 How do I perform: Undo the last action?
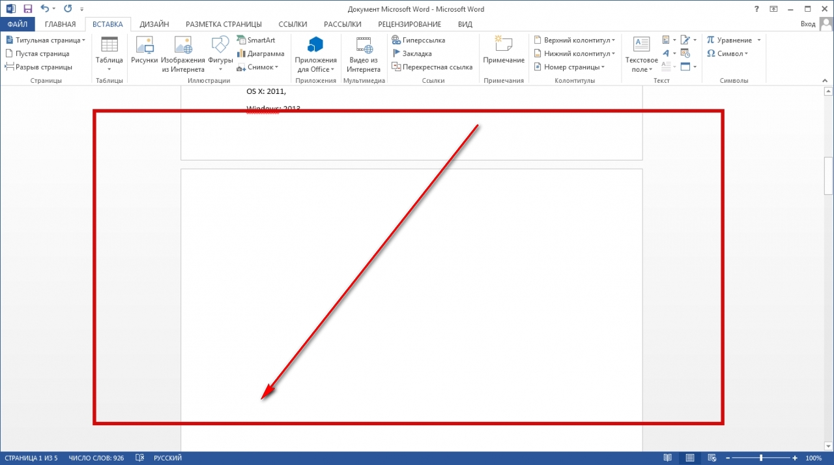(x=44, y=9)
